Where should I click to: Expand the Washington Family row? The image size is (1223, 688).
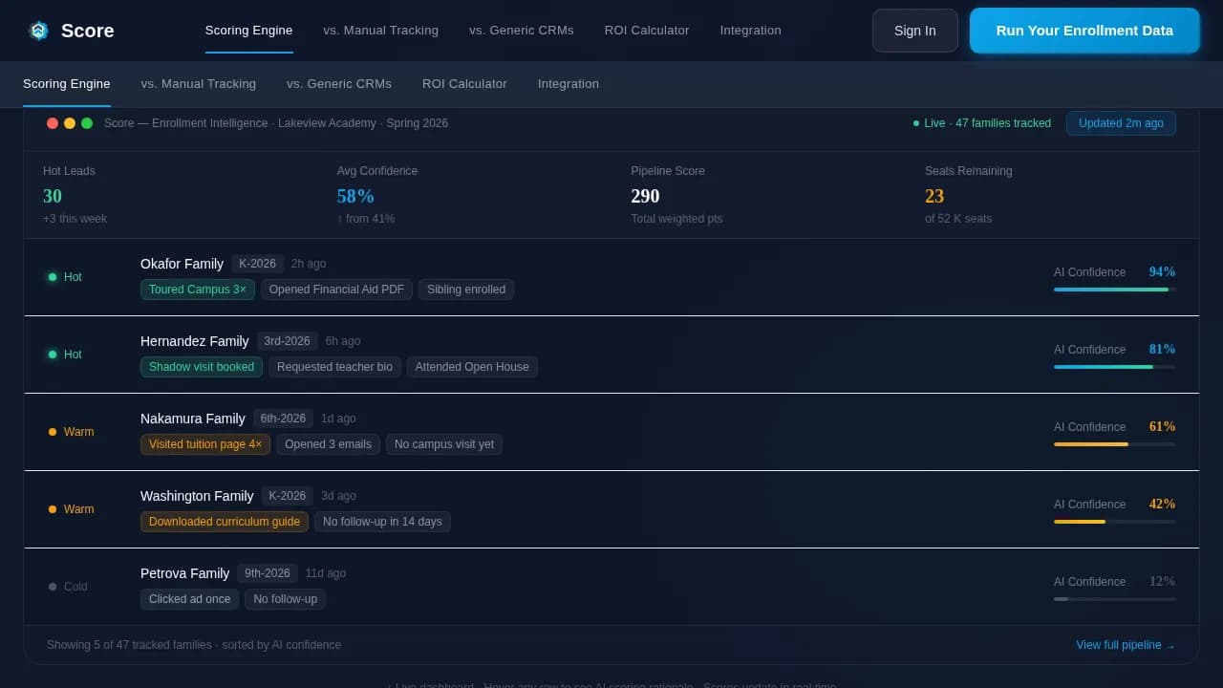tap(611, 508)
